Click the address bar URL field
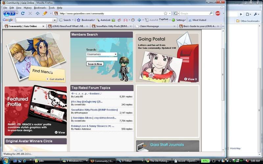This screenshot has width=263, height=164. (111, 13)
